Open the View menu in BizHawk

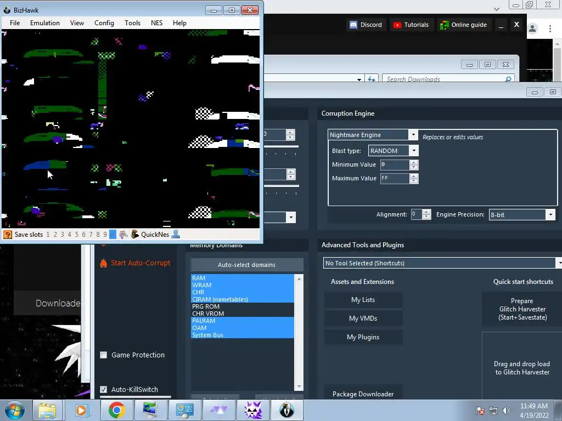tap(77, 23)
